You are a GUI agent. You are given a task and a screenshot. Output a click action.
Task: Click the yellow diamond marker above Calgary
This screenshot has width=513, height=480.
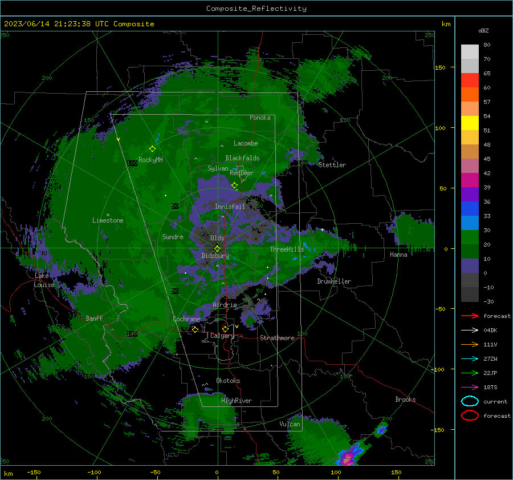click(x=225, y=329)
